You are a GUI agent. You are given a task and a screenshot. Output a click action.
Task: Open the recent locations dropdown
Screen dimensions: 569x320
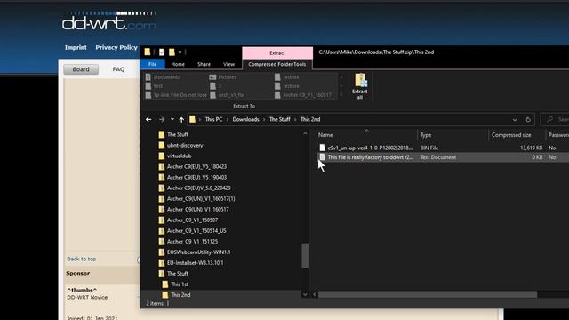click(172, 119)
